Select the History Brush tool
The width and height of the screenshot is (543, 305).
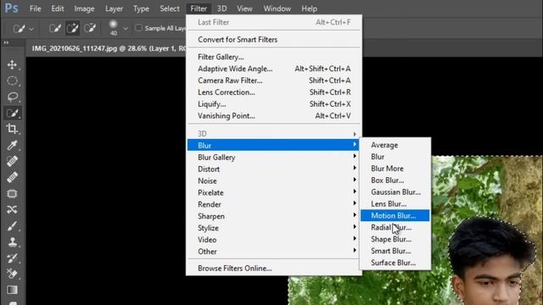pyautogui.click(x=12, y=258)
